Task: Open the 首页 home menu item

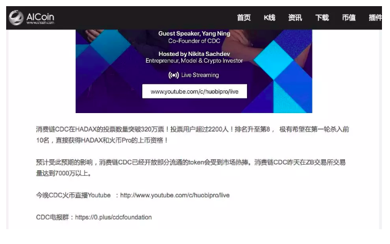Action: pos(243,18)
